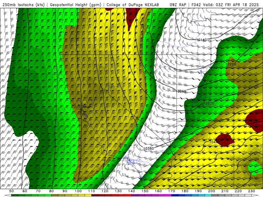263x197 pixels.
Task: Click the 70 value on the color scale
Action: click(x=38, y=191)
